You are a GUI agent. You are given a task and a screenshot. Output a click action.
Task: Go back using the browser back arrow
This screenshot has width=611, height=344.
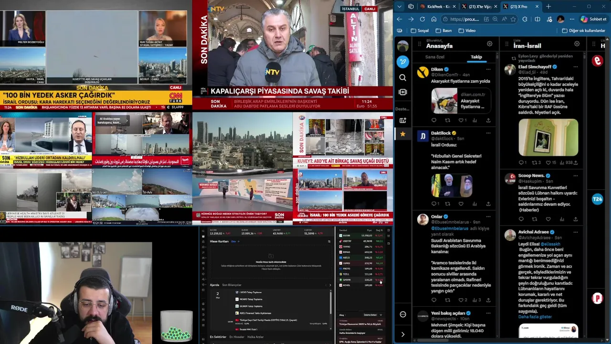(x=400, y=19)
